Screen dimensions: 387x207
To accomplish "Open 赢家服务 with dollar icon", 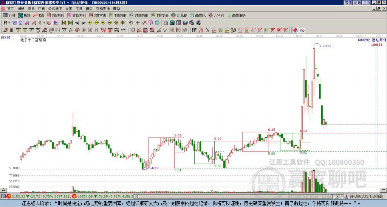I will (x=237, y=15).
